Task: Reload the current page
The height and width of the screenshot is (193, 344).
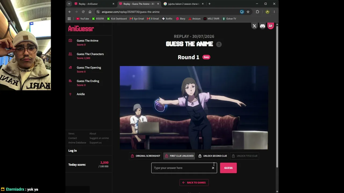Action: point(83,12)
